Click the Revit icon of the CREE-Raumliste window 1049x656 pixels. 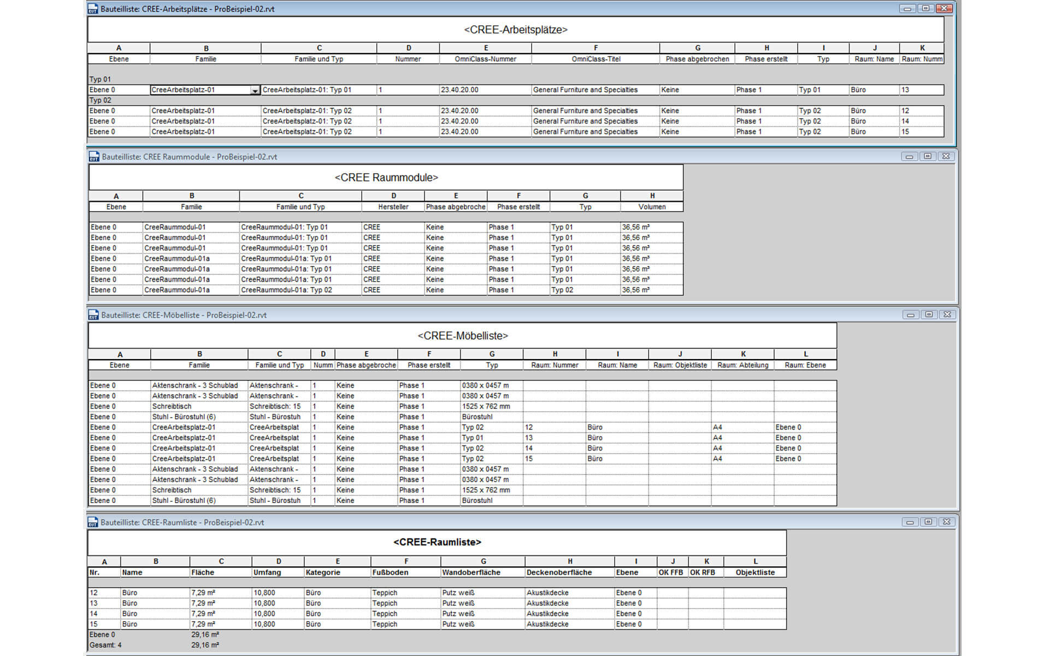[x=93, y=523]
